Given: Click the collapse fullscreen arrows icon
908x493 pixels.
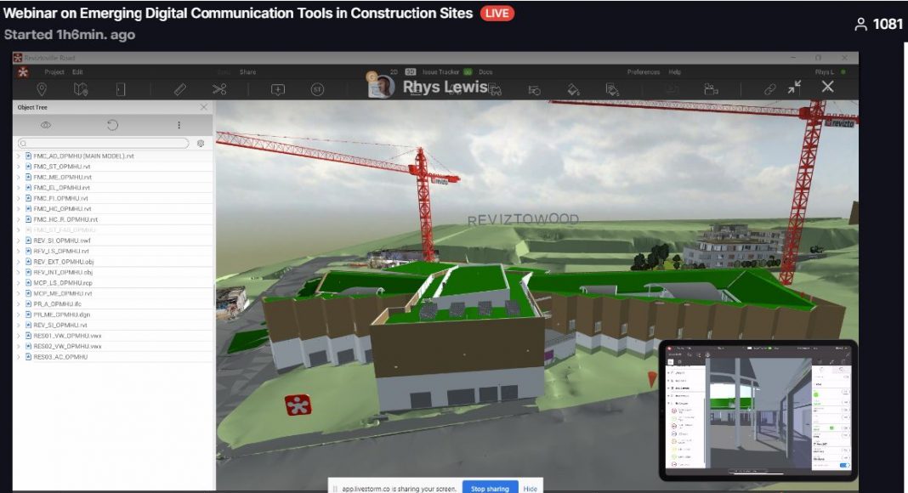Looking at the screenshot, I should pos(794,88).
